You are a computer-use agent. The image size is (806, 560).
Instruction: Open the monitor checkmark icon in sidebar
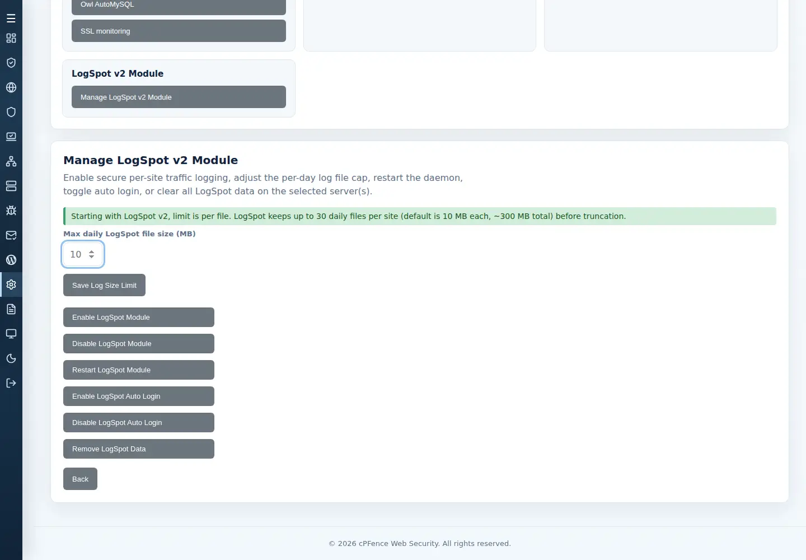click(x=11, y=137)
